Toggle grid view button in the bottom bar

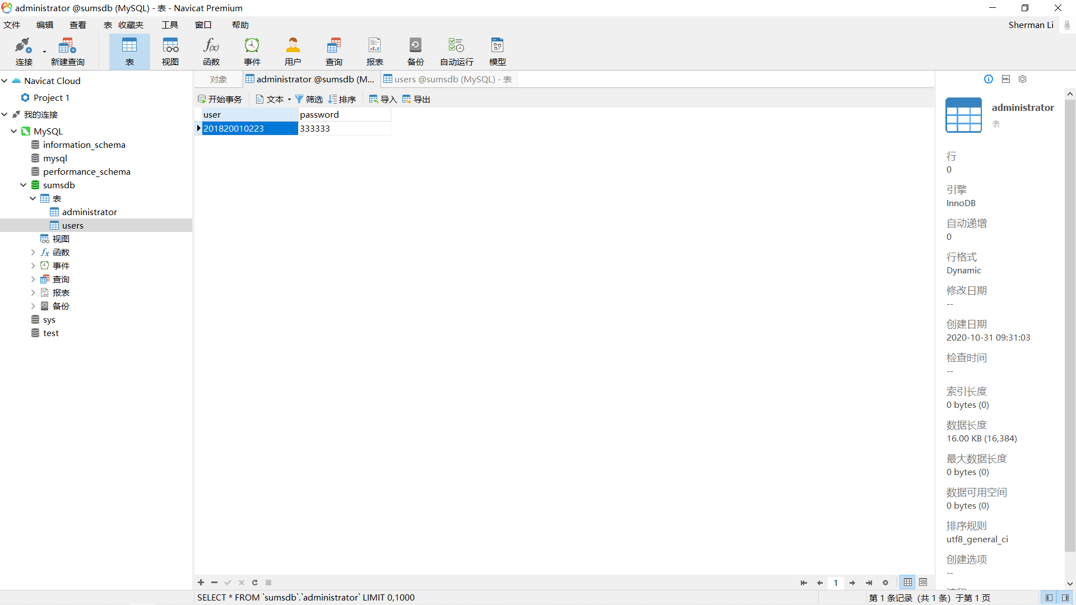click(908, 583)
